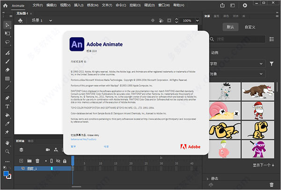Open the 窗口(W) menu
This screenshot has width=281, height=190.
(x=164, y=5)
